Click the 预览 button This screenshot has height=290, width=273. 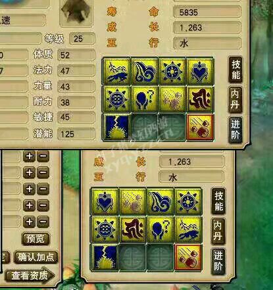pos(36,239)
